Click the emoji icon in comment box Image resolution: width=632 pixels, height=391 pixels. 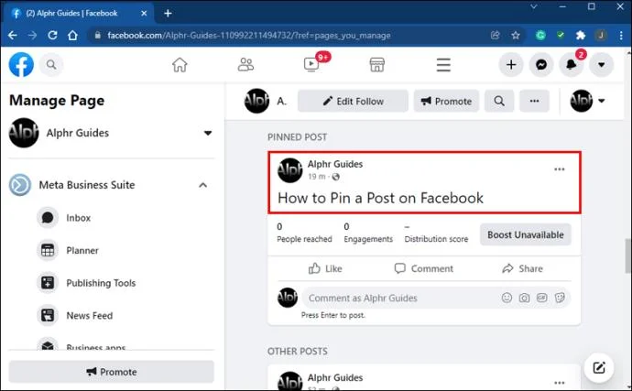click(x=507, y=298)
